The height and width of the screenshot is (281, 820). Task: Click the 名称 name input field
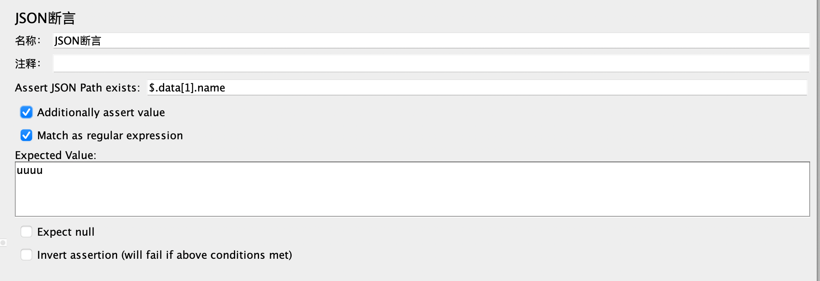[x=431, y=41]
